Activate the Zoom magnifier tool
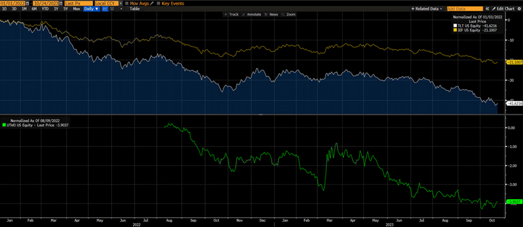Viewport: 523px width, 227px height. pos(289,14)
